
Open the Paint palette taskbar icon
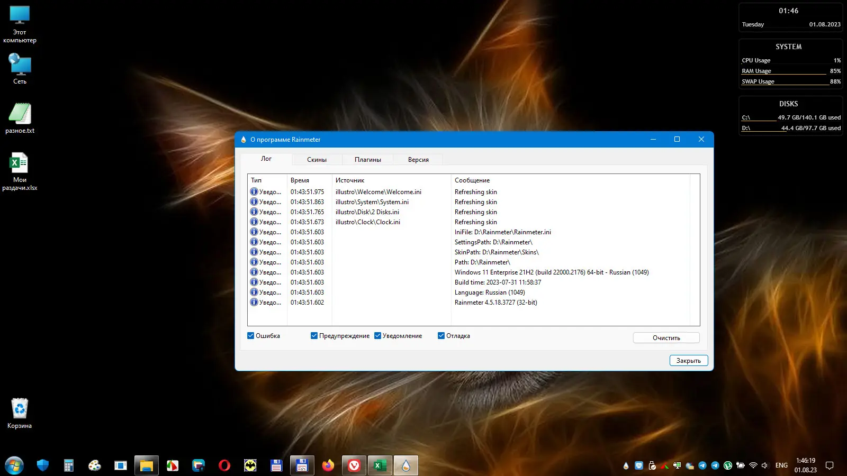[94, 465]
